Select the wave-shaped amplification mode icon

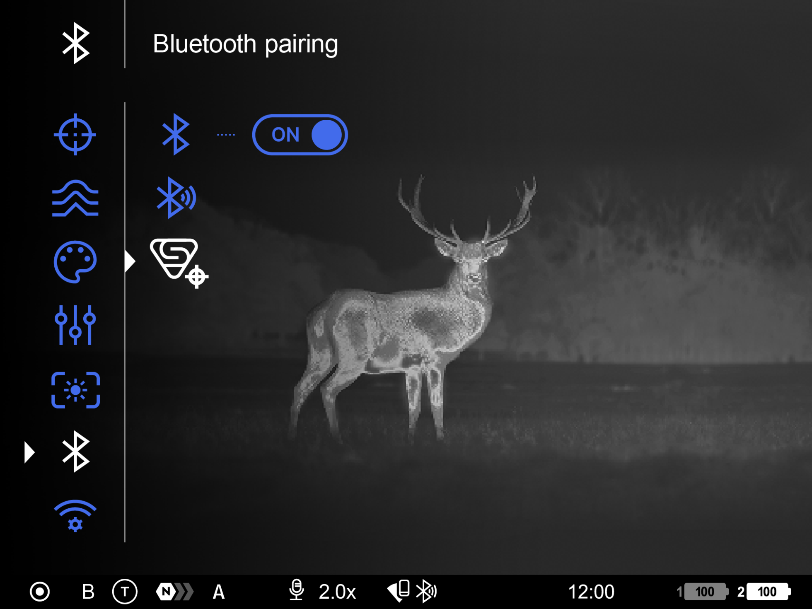click(75, 198)
